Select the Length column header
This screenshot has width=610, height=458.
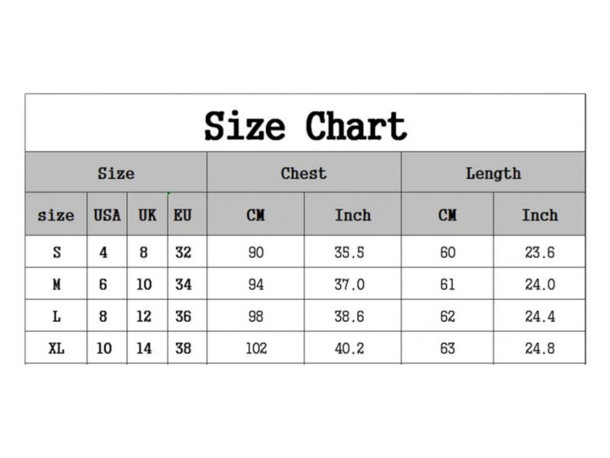pos(493,173)
